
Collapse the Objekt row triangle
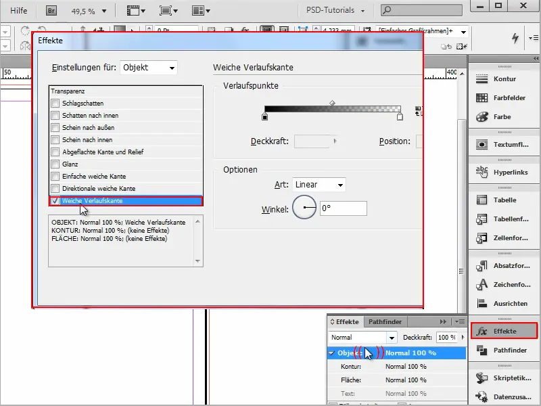331,353
